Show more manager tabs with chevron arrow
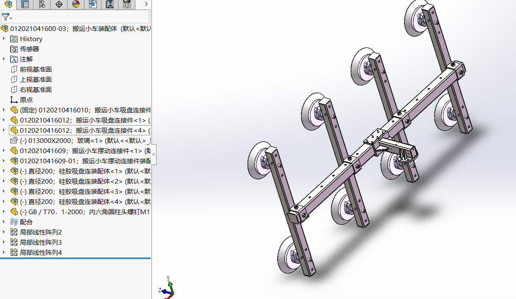This screenshot has width=516, height=299. (146, 4)
